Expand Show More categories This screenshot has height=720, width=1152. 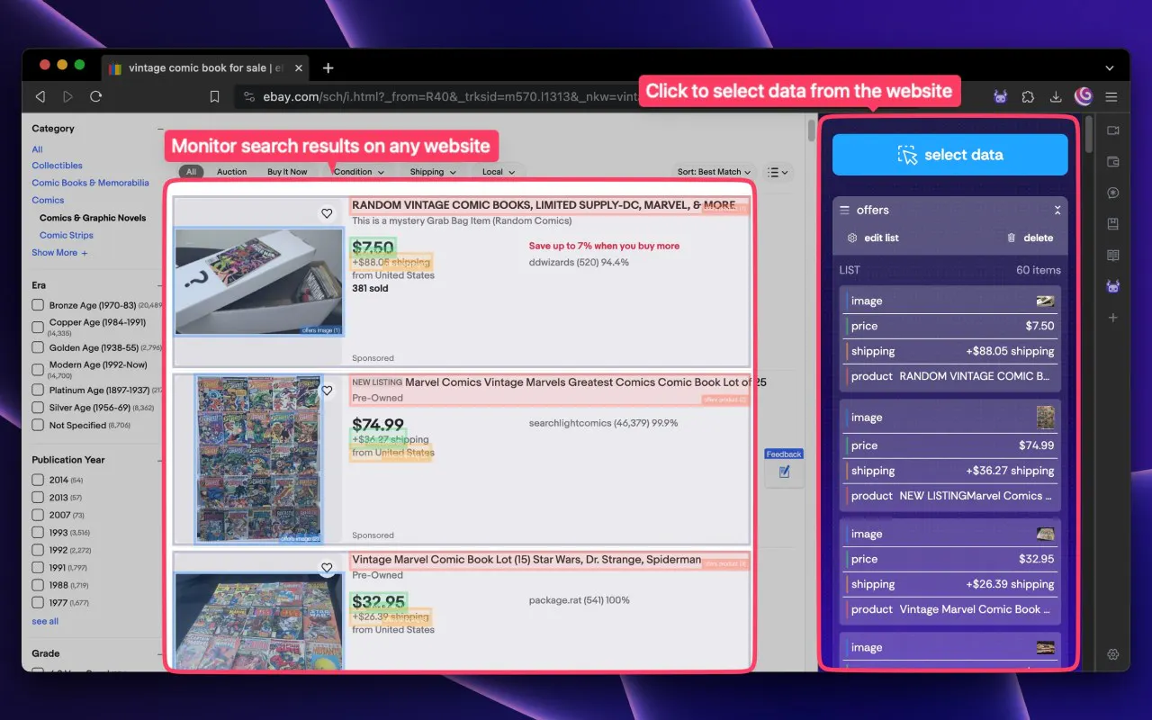[x=59, y=253]
